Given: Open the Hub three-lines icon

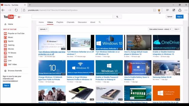Looking at the screenshot, I should (x=167, y=10).
